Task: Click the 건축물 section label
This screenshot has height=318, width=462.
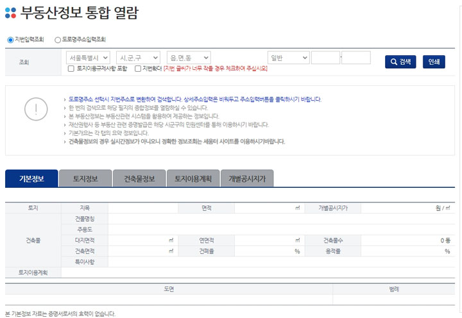Action: pyautogui.click(x=33, y=240)
